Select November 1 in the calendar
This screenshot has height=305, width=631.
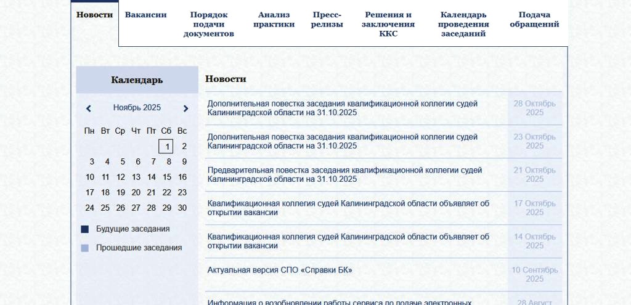click(x=166, y=147)
